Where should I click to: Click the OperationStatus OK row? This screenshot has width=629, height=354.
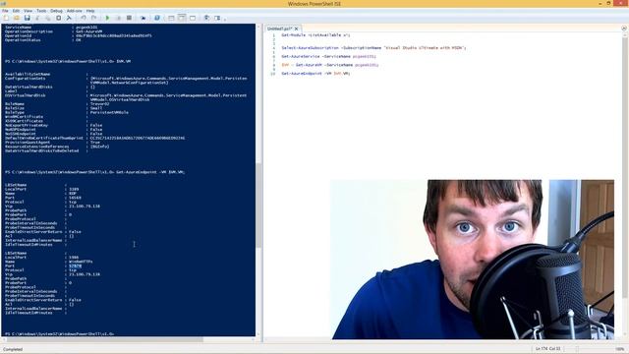[x=43, y=40]
